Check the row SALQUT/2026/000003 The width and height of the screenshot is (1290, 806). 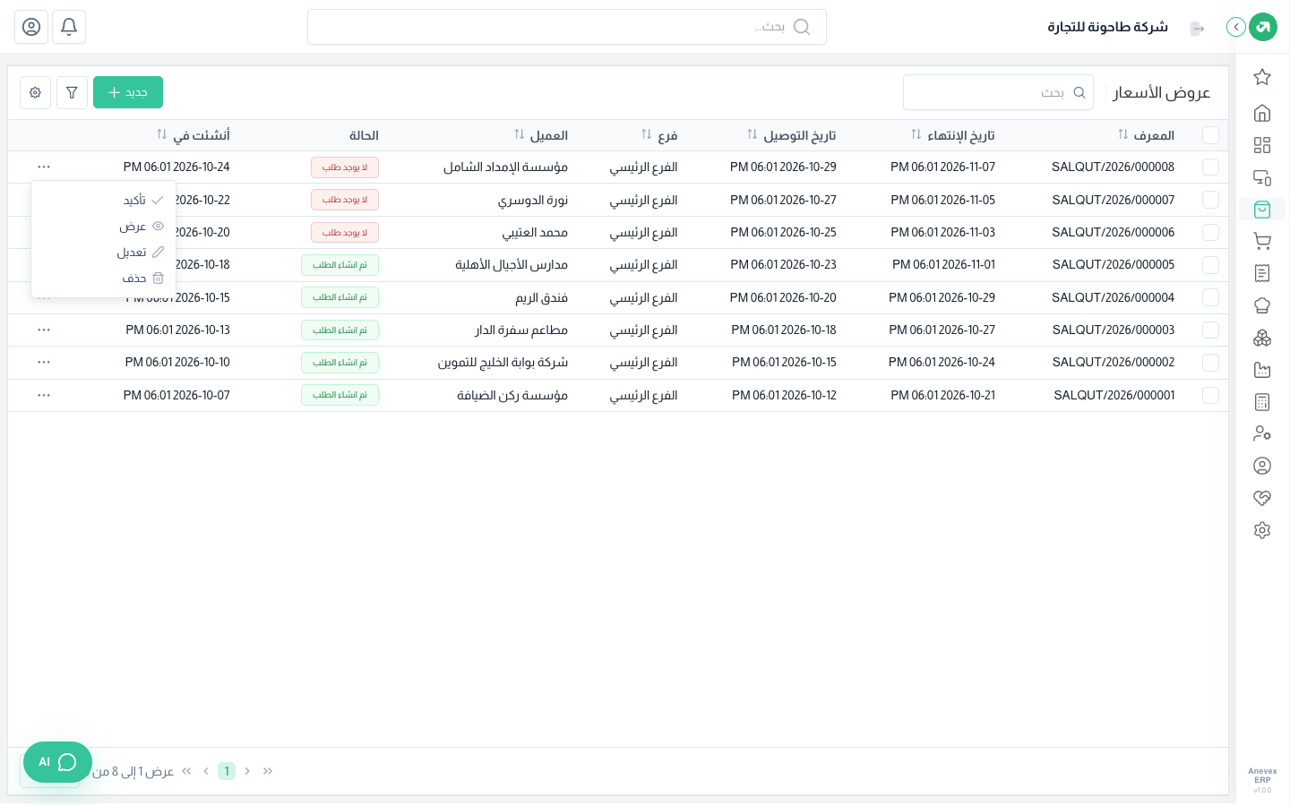click(x=1210, y=330)
